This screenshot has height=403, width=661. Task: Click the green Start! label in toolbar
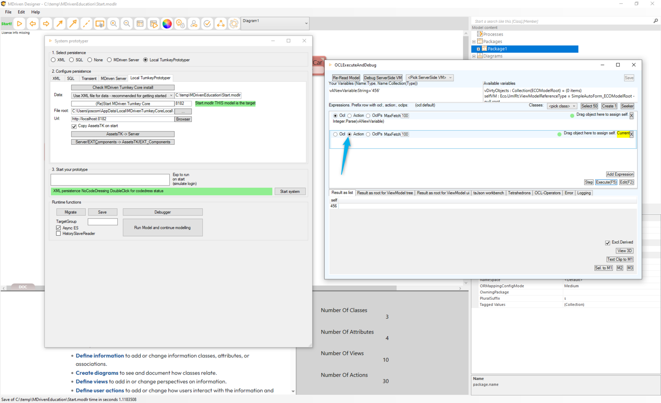[7, 24]
